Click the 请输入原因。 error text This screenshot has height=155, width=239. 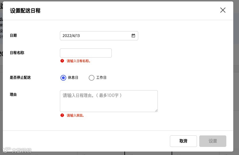click(x=75, y=115)
